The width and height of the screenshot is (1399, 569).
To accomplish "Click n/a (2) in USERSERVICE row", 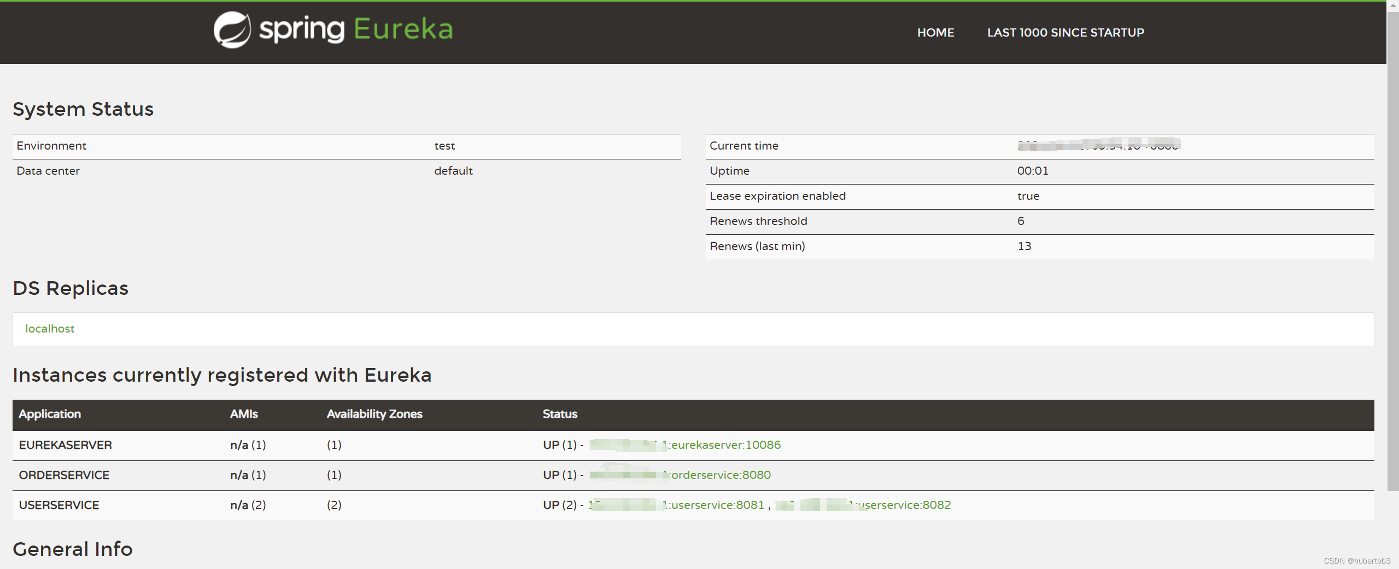I will (248, 505).
